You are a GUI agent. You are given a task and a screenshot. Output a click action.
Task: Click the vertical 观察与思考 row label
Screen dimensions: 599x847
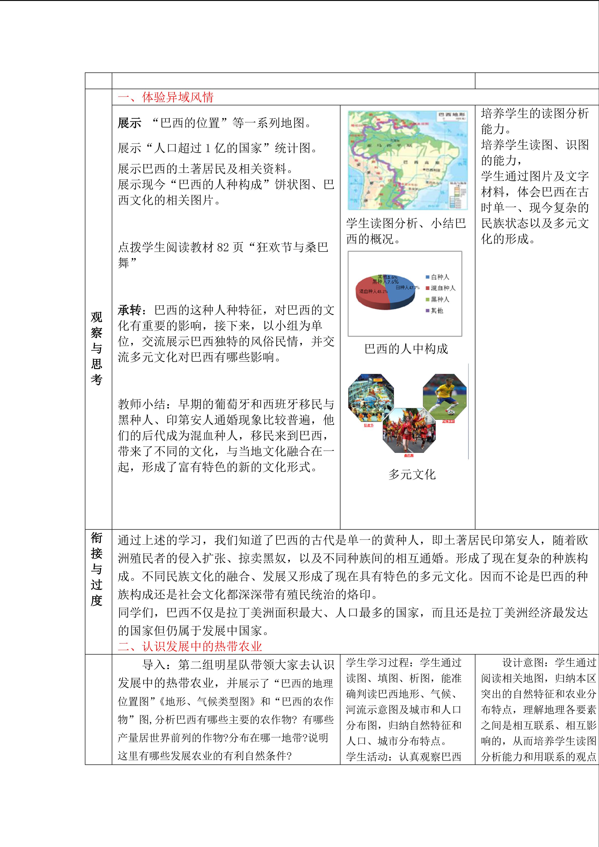(97, 348)
